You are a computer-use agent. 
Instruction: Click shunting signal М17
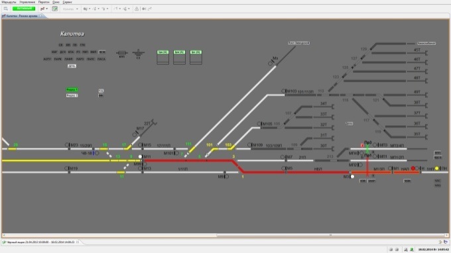tap(135, 134)
